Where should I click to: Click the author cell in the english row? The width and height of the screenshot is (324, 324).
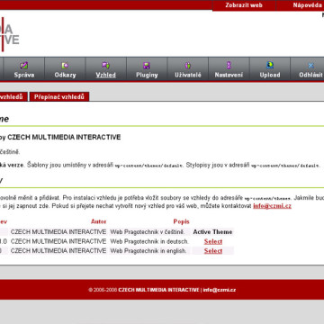click(58, 251)
